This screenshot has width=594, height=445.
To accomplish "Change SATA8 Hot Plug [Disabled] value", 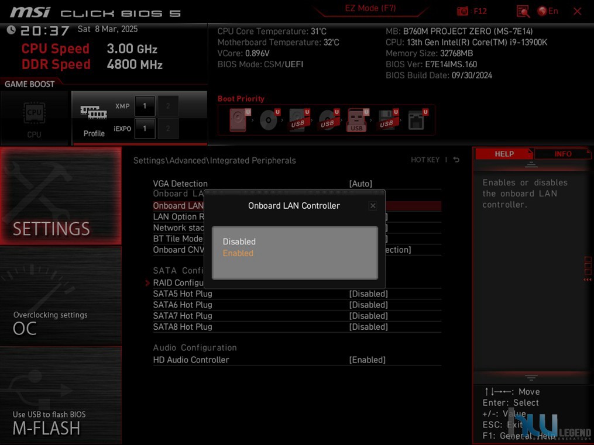I will [x=368, y=326].
